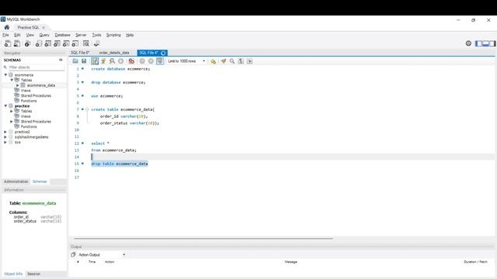Open the Server menu
497x279 pixels.
pos(81,35)
